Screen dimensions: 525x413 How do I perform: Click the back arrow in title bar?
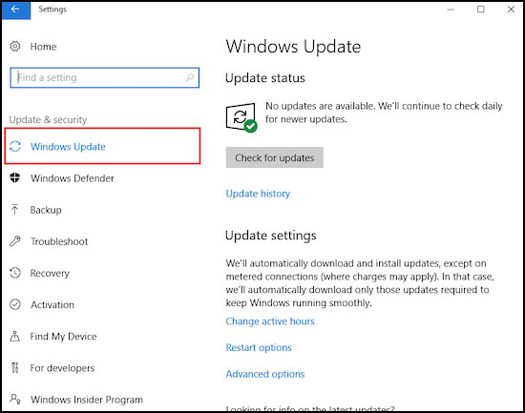pyautogui.click(x=15, y=10)
